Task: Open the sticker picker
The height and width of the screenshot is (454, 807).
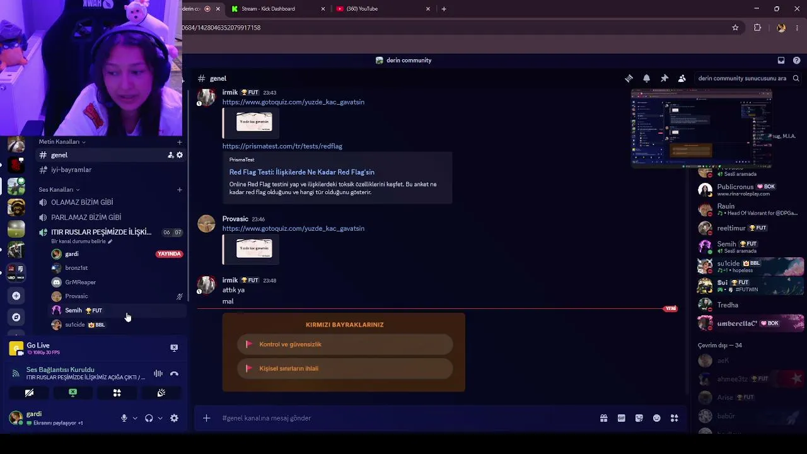Action: click(x=639, y=418)
